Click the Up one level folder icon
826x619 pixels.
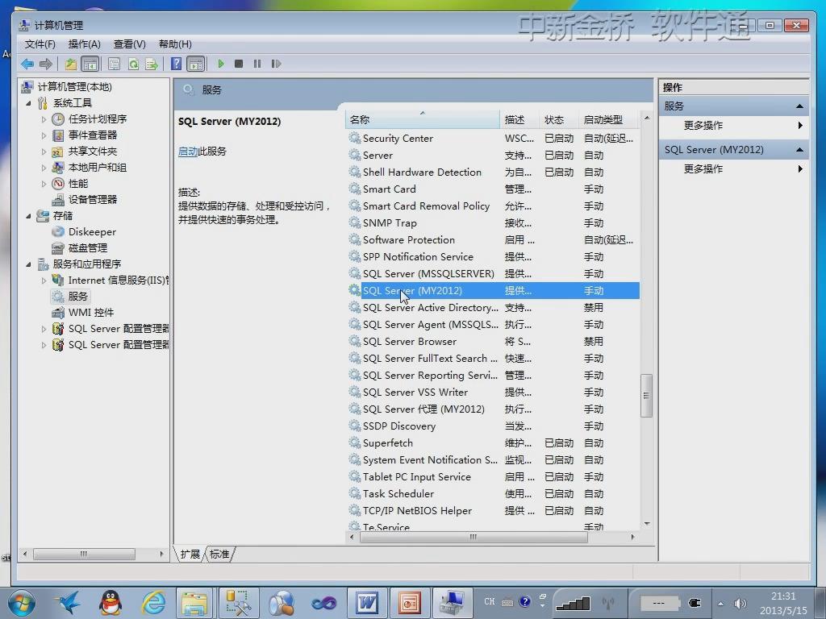(71, 64)
